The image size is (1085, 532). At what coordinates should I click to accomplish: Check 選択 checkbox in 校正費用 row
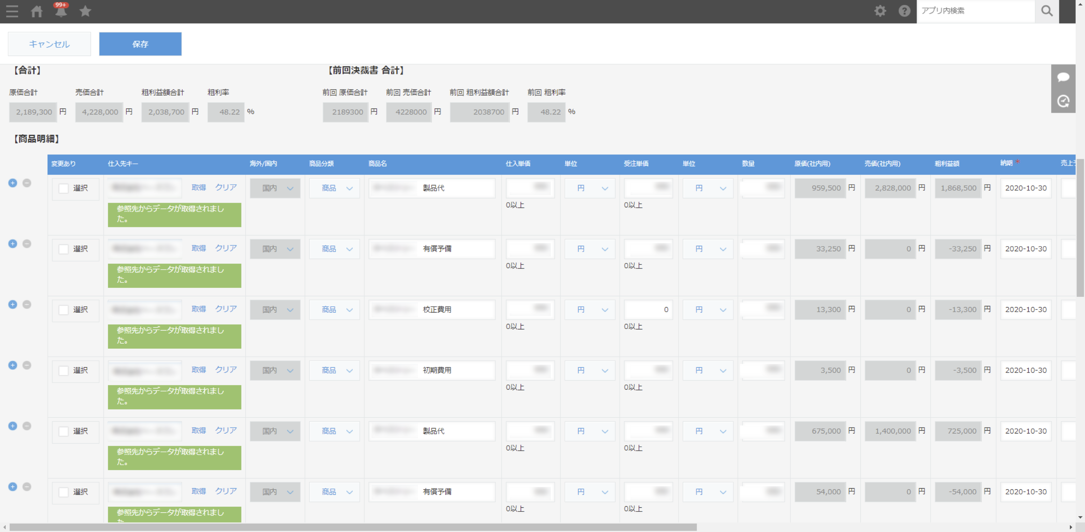click(64, 310)
